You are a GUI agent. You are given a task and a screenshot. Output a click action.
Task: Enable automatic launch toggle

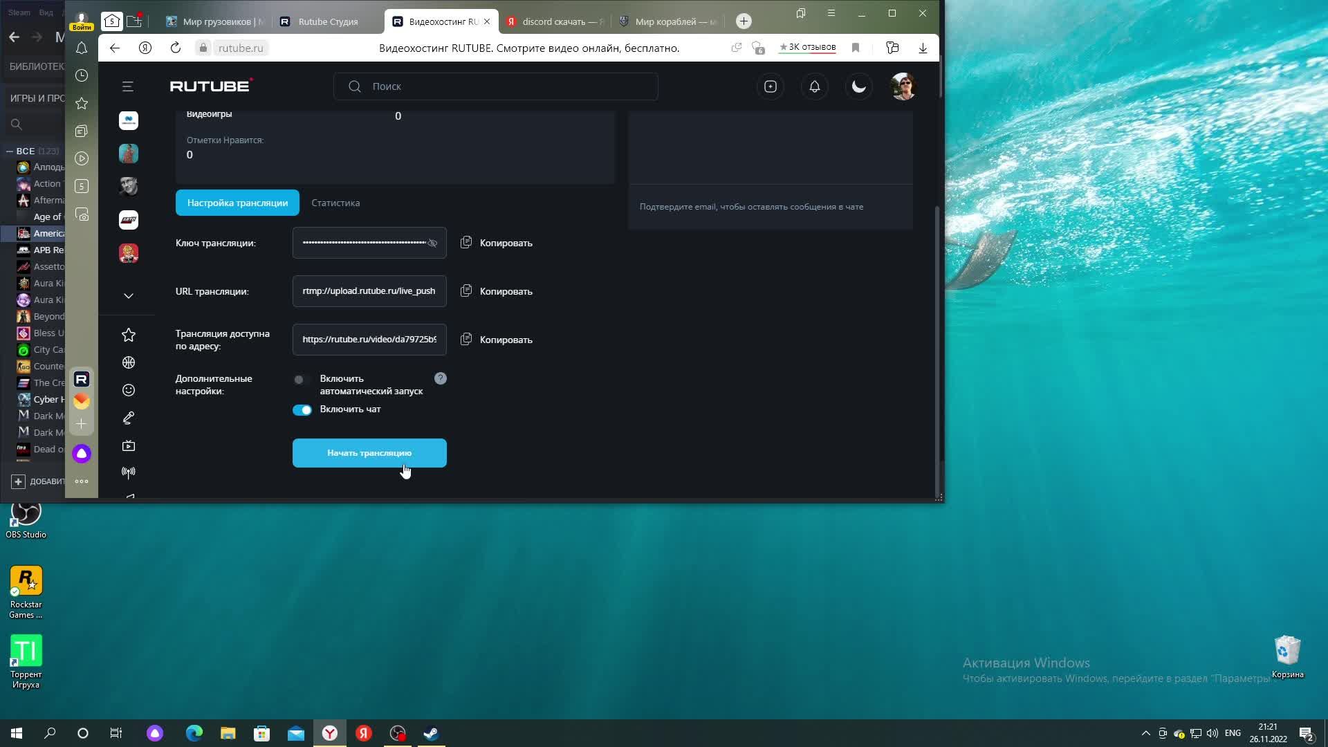pos(301,379)
